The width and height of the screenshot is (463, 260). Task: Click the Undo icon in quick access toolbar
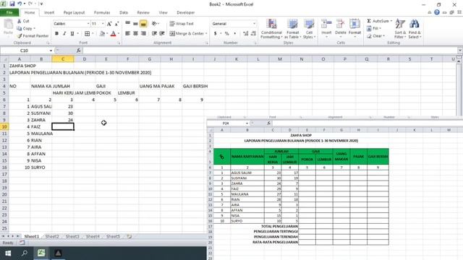pos(20,4)
